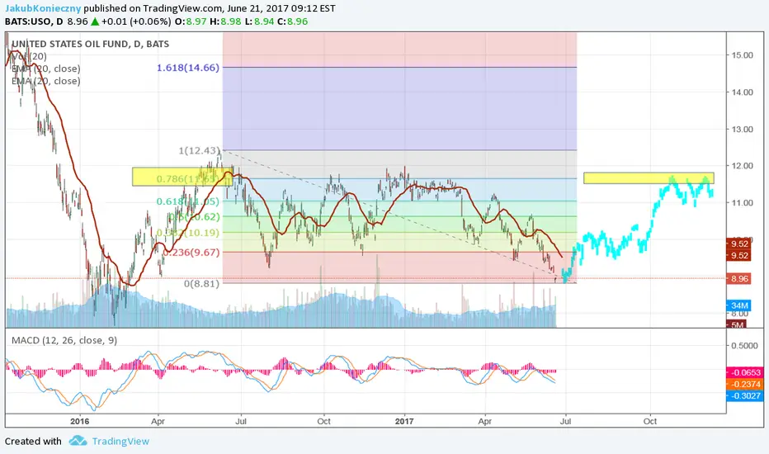Open the JakubKonieczny author link
769x454 pixels.
coord(43,8)
